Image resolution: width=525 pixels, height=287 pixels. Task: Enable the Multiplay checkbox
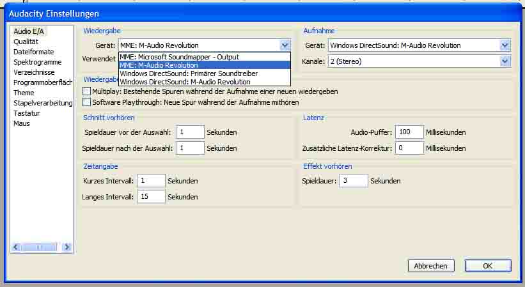click(x=87, y=91)
